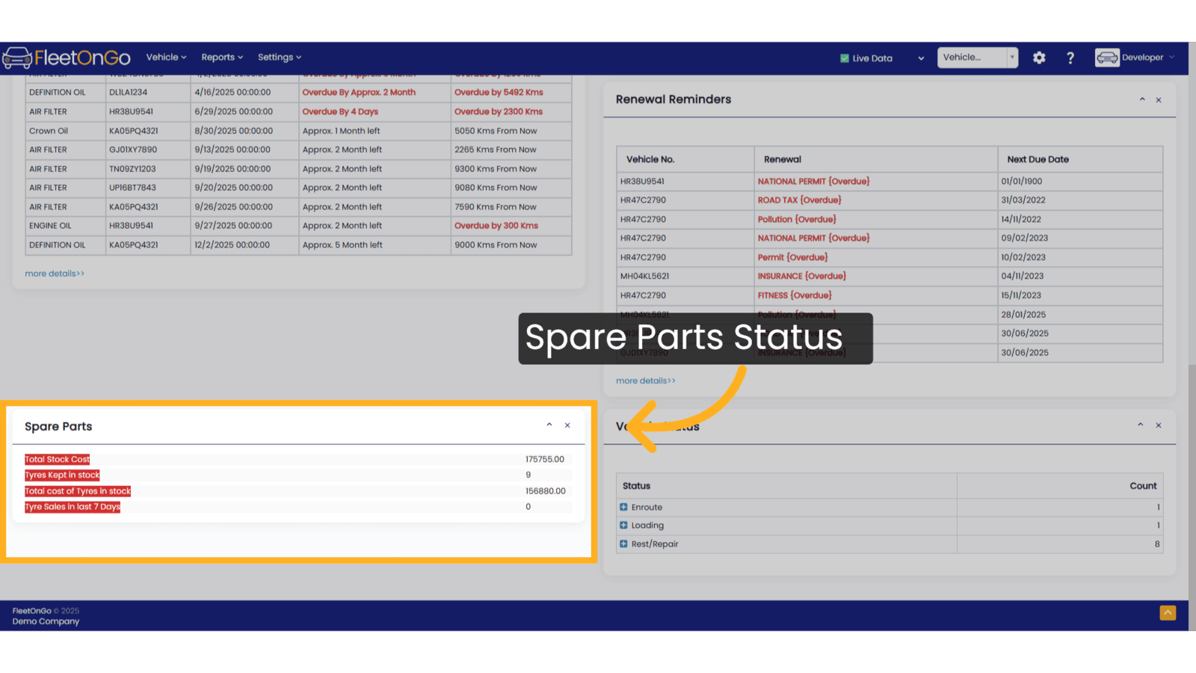The height and width of the screenshot is (673, 1196).
Task: Click the Developer profile car icon
Action: click(1107, 58)
